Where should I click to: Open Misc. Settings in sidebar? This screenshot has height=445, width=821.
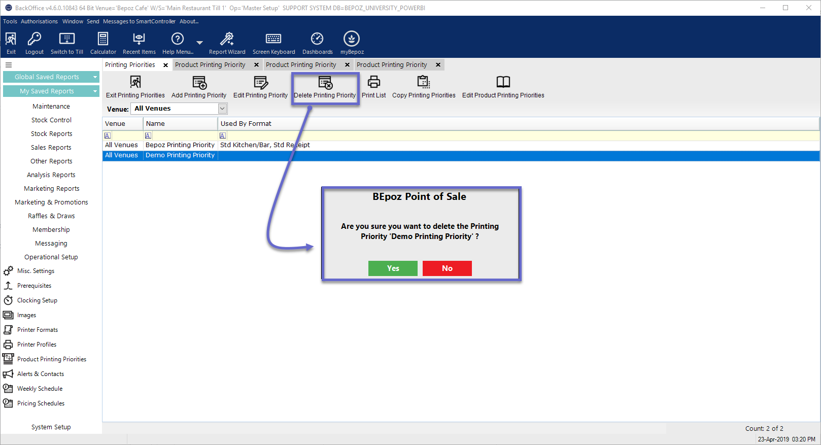click(36, 271)
